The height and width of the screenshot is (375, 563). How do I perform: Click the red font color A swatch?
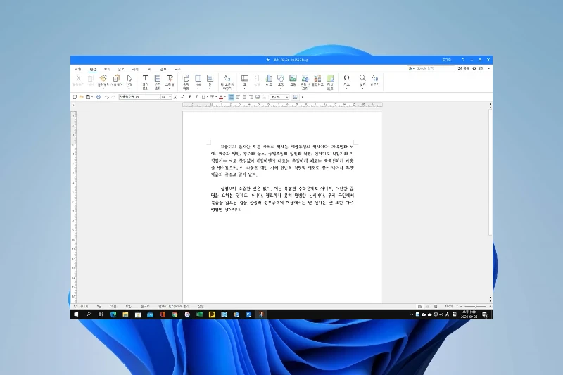[x=221, y=97]
